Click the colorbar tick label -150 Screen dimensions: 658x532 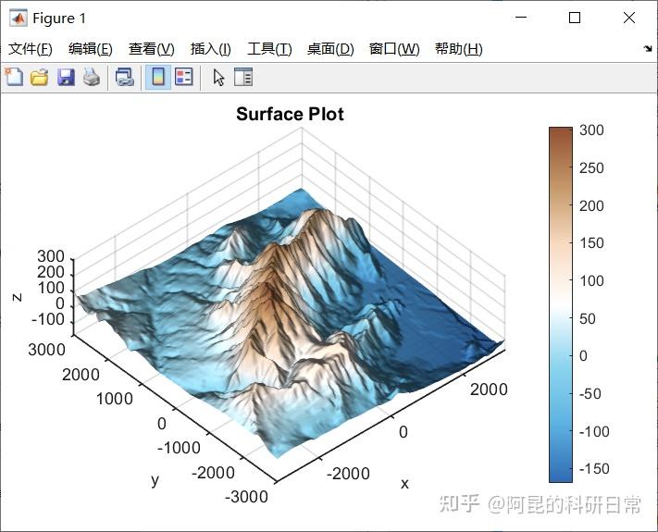coord(594,468)
